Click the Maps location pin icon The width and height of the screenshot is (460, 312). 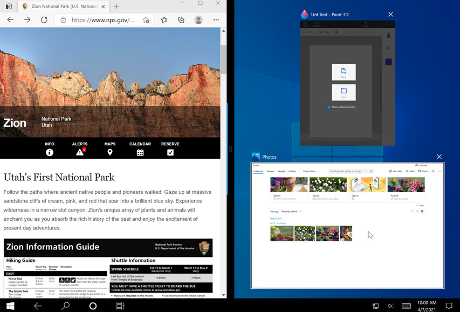[110, 152]
